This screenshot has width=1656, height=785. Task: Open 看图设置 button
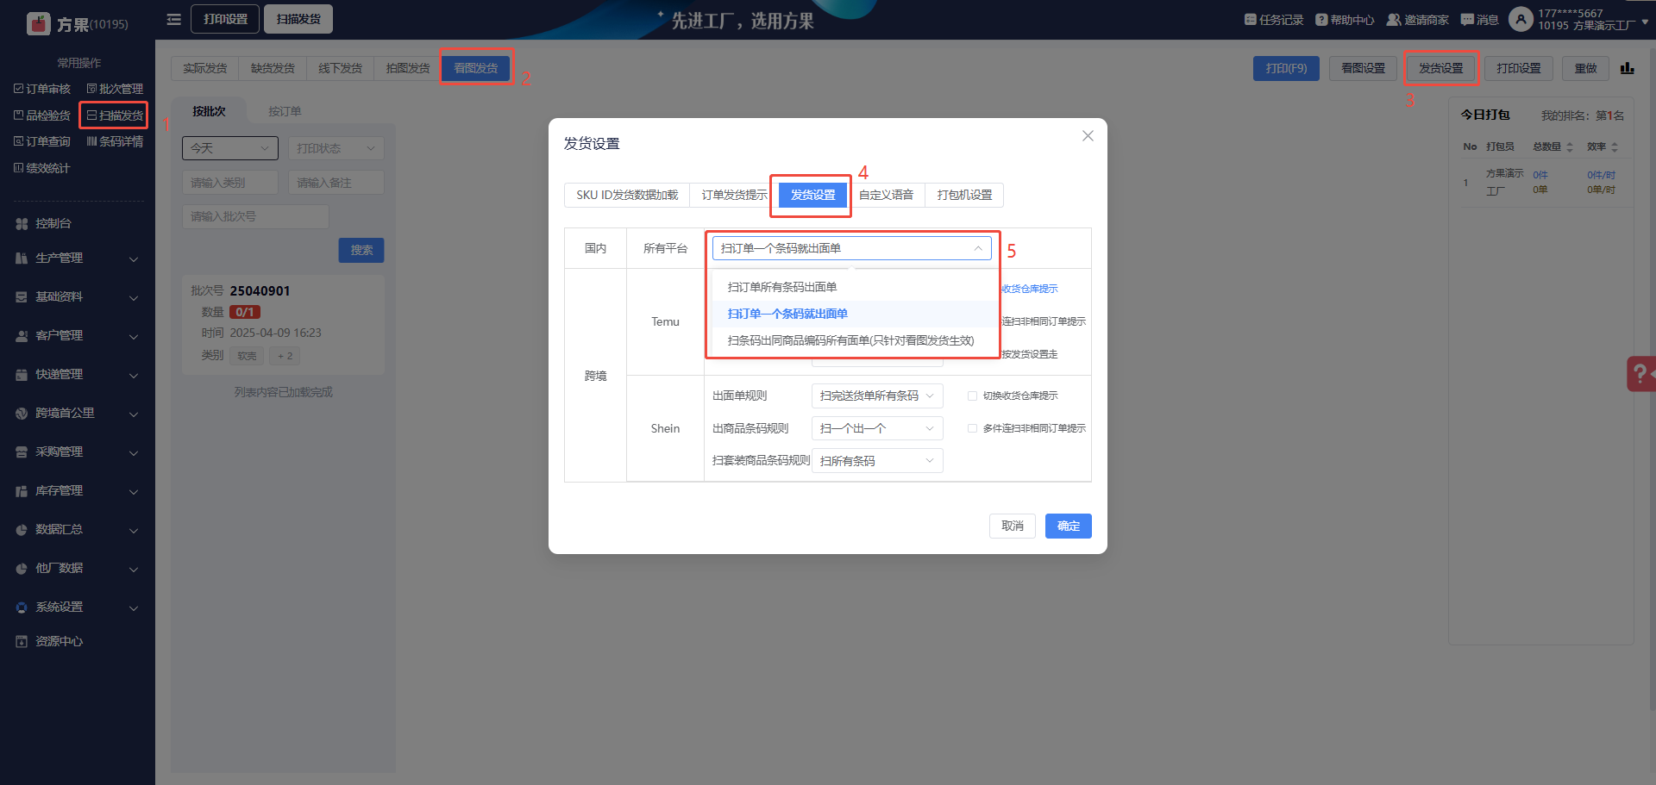tap(1363, 68)
